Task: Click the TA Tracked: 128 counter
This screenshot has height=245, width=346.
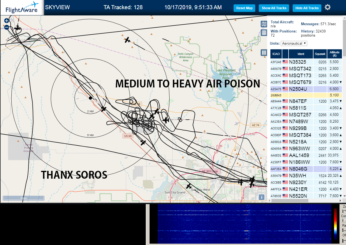Action: click(x=123, y=7)
